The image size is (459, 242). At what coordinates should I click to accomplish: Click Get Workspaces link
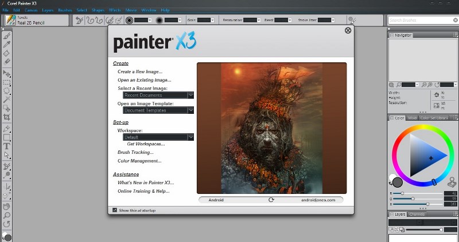pos(146,144)
